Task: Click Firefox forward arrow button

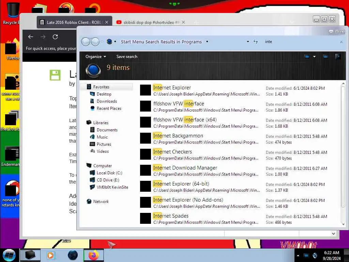Action: coord(43,37)
